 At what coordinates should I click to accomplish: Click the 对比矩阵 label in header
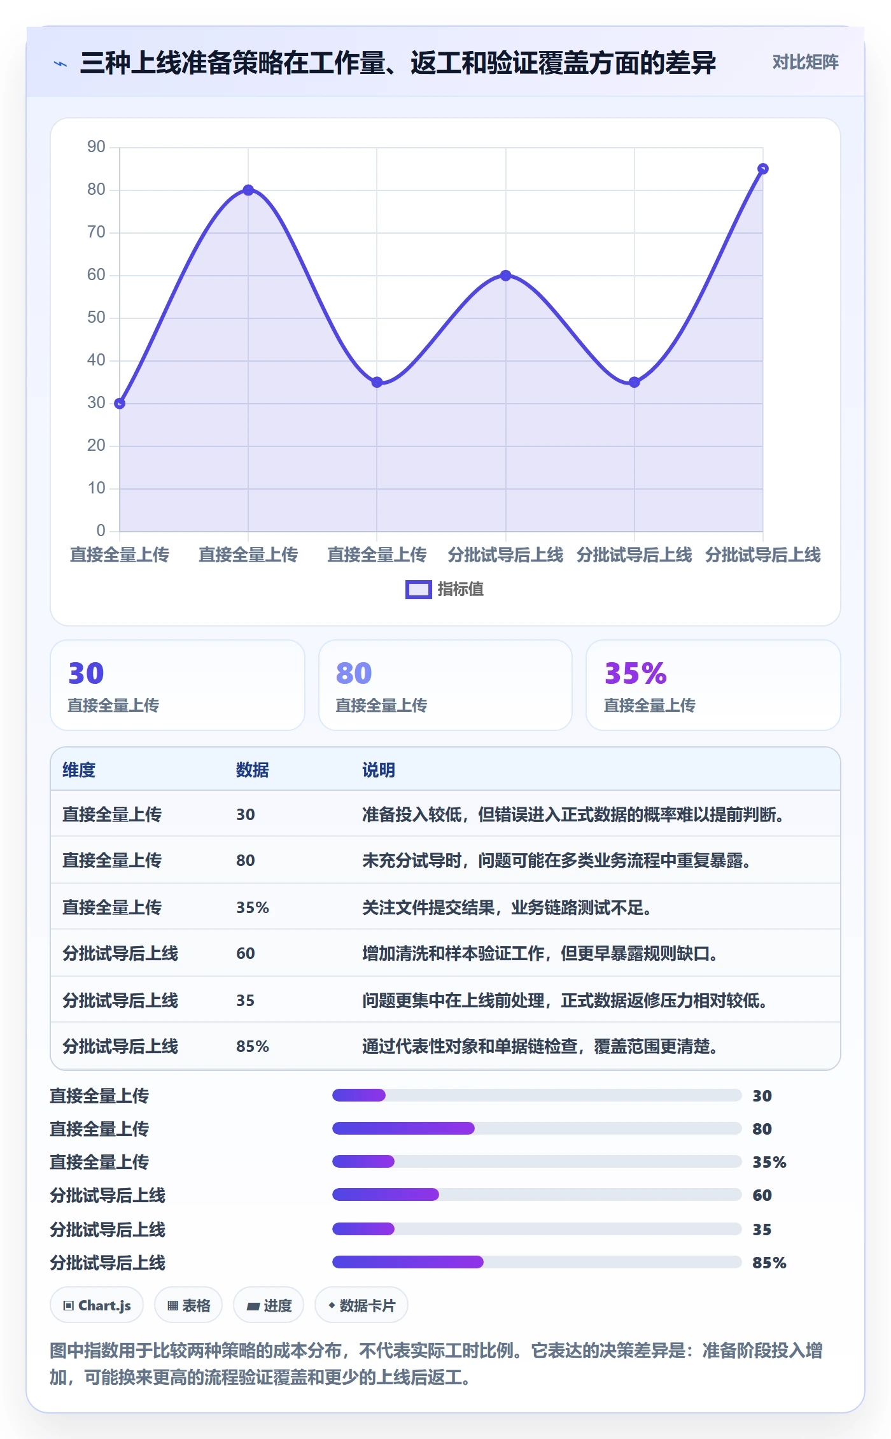click(805, 62)
